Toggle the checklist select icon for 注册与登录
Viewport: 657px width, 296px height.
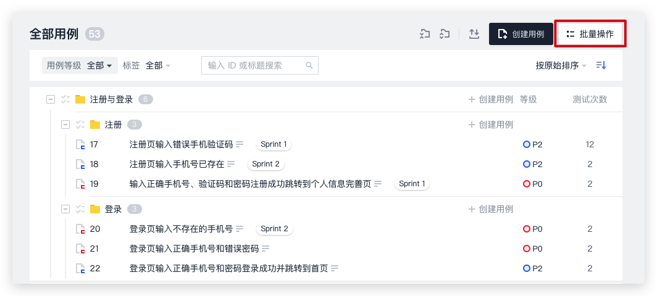click(x=65, y=99)
